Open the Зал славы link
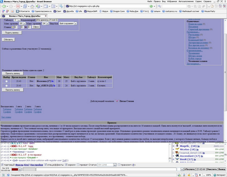This screenshot has height=177, width=227. pyautogui.click(x=6, y=117)
